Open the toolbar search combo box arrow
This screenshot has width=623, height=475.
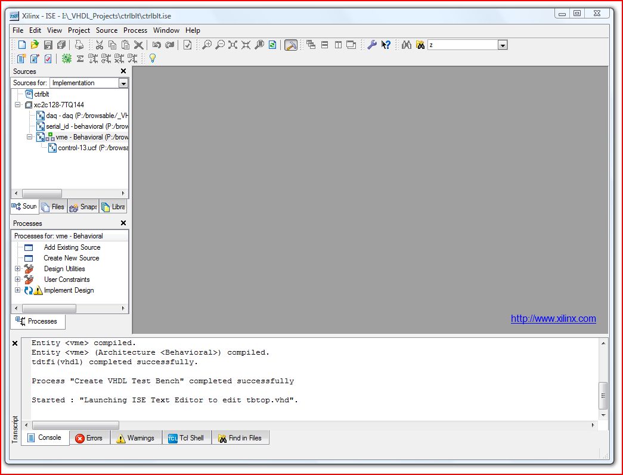(503, 45)
